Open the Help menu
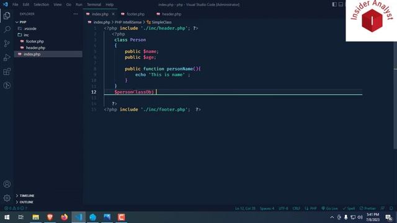Viewport: 397px width, 223px height. 110,4
